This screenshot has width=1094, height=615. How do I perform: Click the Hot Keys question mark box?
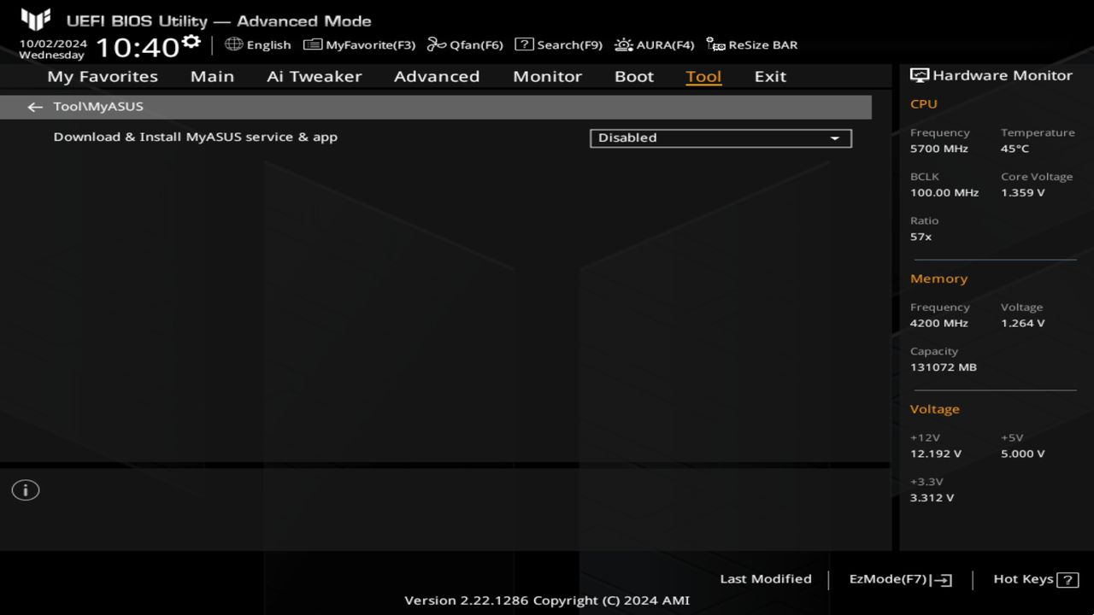pyautogui.click(x=1068, y=580)
